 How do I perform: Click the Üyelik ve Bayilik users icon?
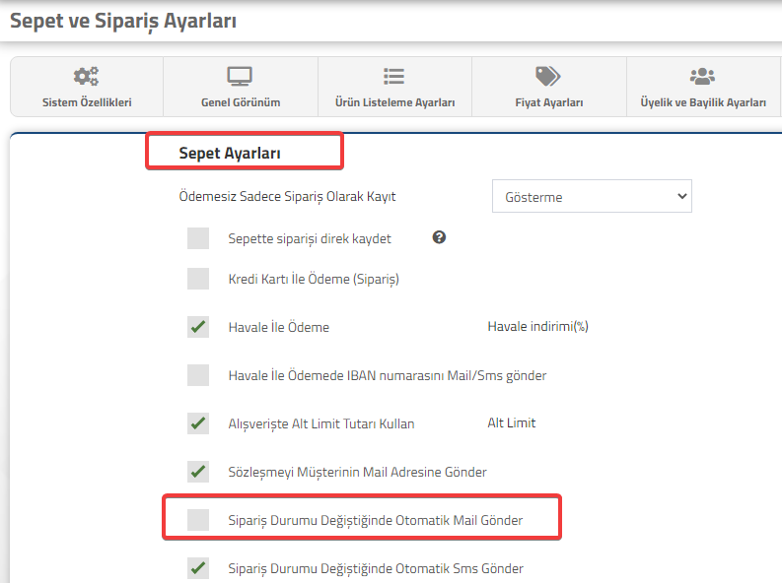(x=702, y=76)
